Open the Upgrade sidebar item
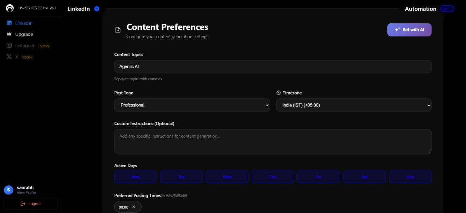The image size is (466, 213). click(x=24, y=34)
